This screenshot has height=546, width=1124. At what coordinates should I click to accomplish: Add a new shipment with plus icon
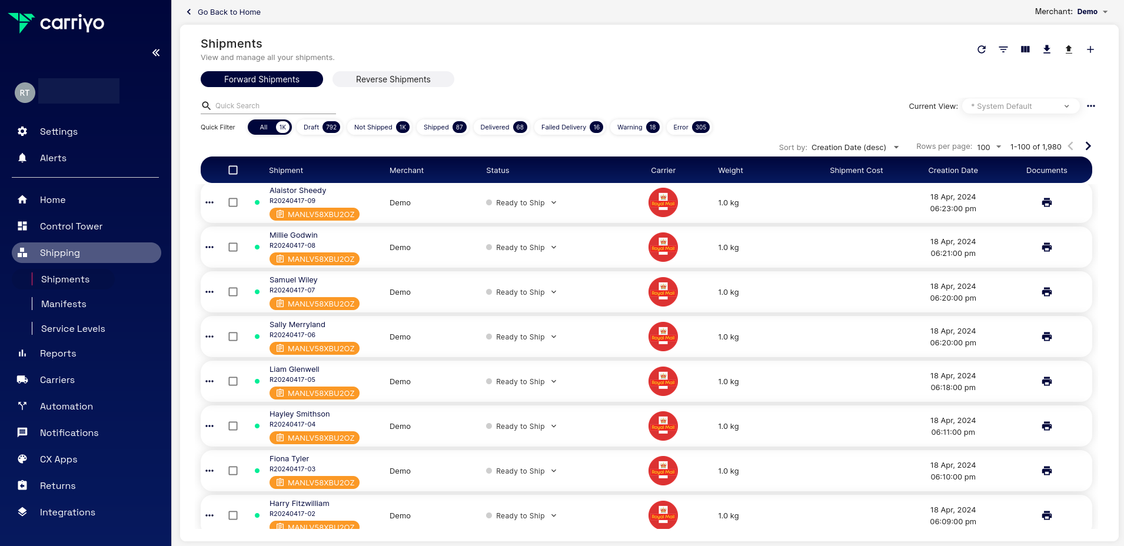[x=1090, y=49]
